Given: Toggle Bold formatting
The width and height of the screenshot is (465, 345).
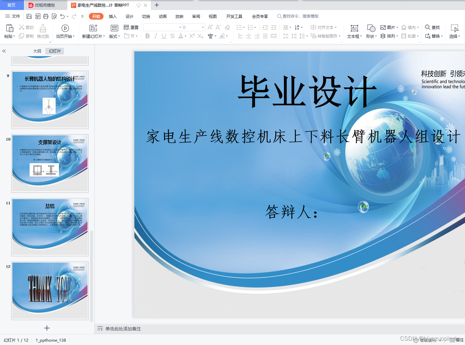Looking at the screenshot, I should (x=147, y=36).
